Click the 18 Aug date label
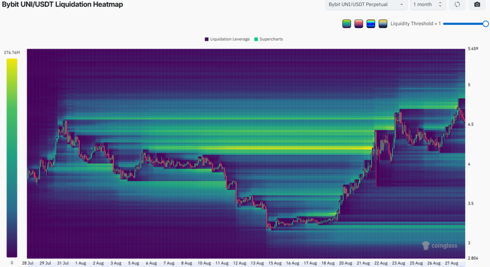Viewport: 490px width, 267px height. click(329, 263)
